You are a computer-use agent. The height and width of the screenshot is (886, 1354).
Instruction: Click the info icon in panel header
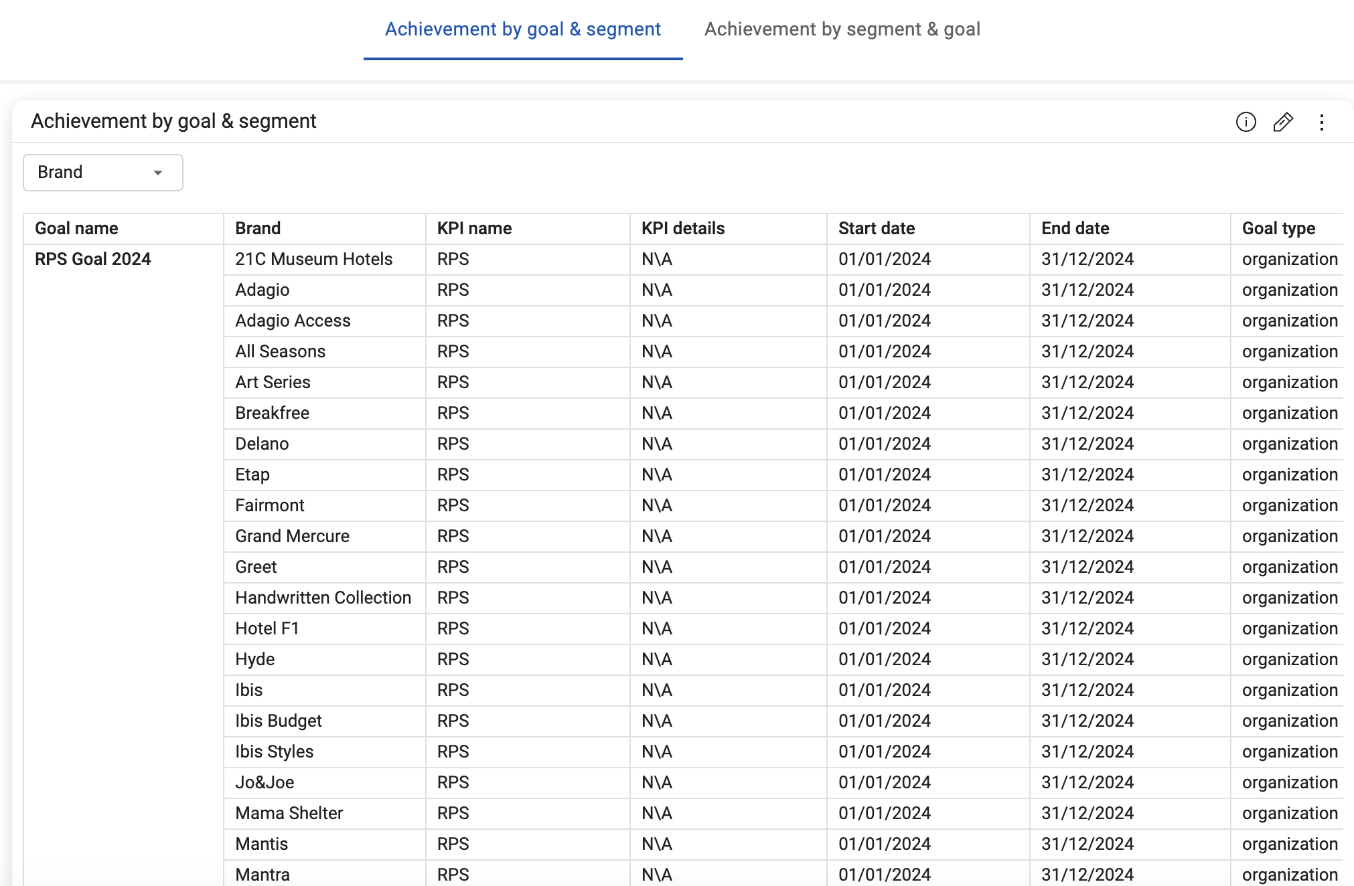pyautogui.click(x=1246, y=122)
